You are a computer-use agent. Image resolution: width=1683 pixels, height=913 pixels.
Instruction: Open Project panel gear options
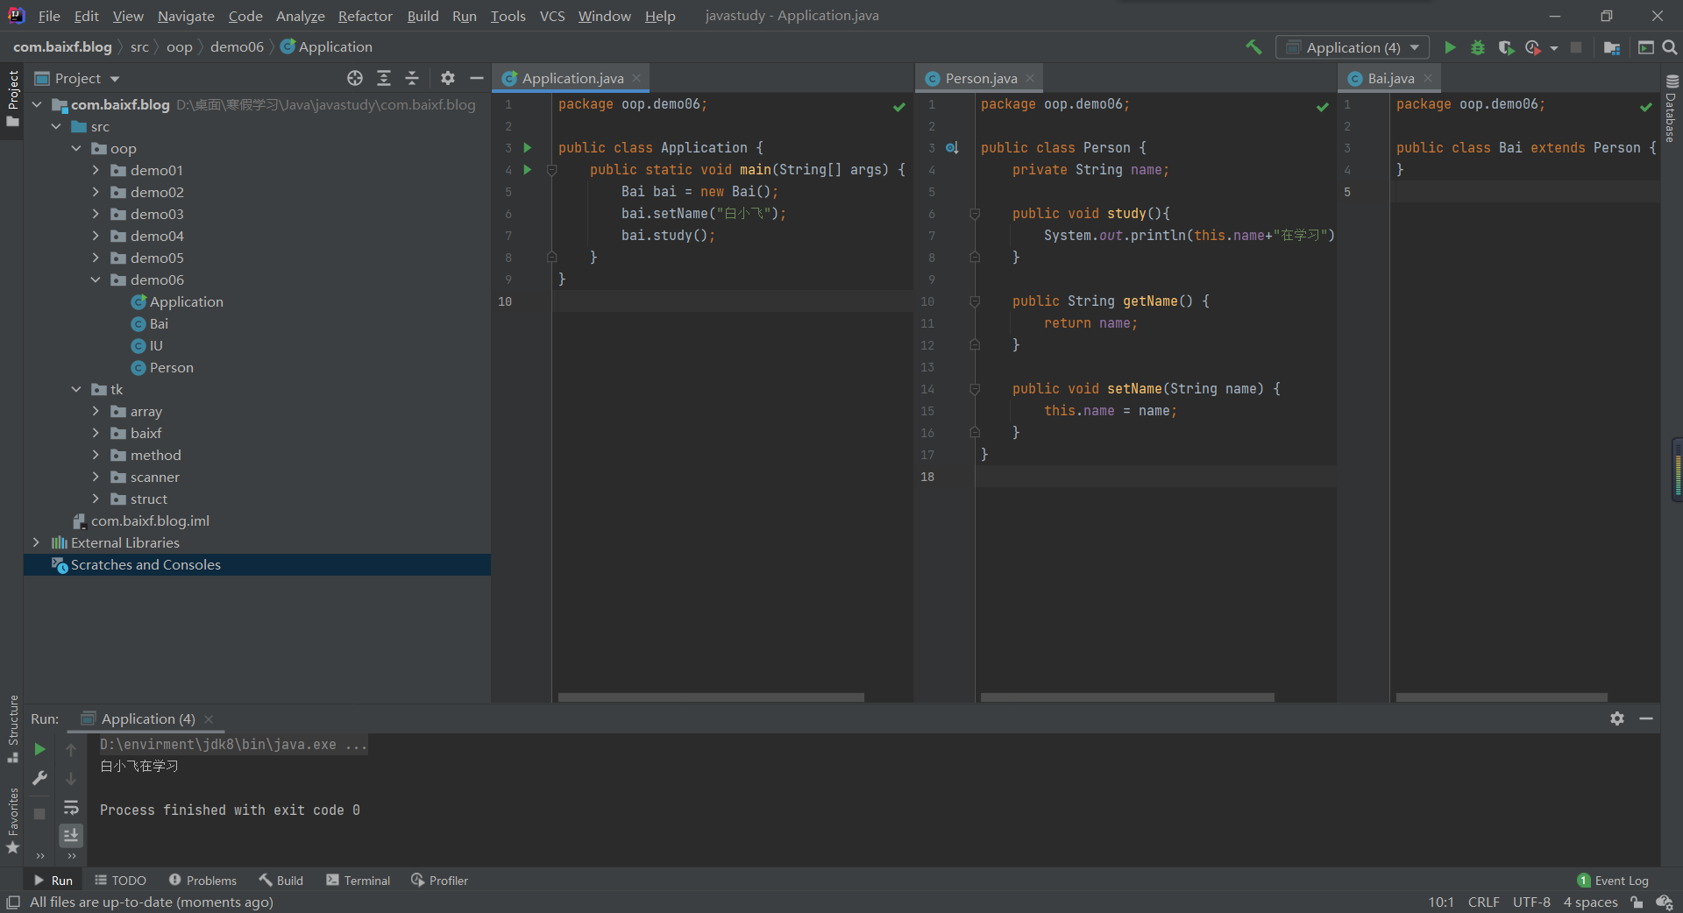448,78
